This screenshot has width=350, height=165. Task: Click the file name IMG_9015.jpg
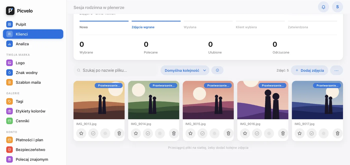pyautogui.click(x=195, y=124)
